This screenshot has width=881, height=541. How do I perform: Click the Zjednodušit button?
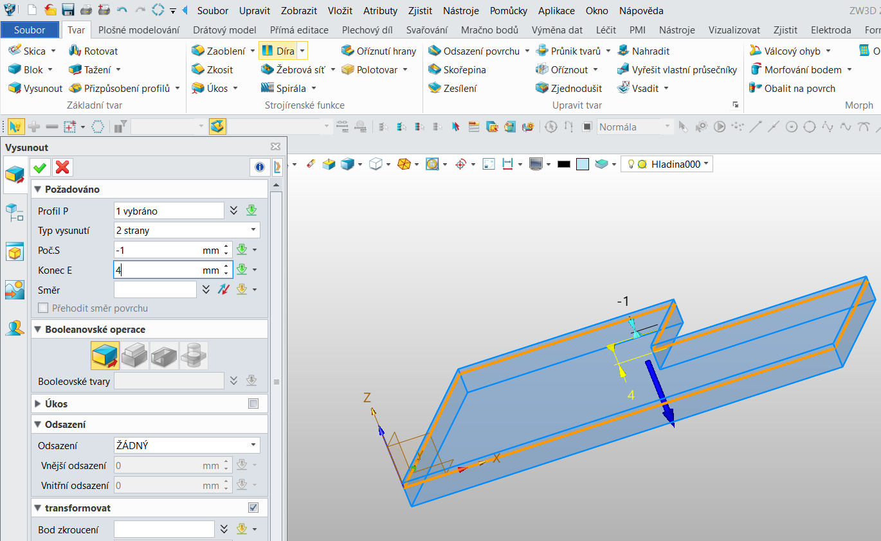[x=569, y=88]
